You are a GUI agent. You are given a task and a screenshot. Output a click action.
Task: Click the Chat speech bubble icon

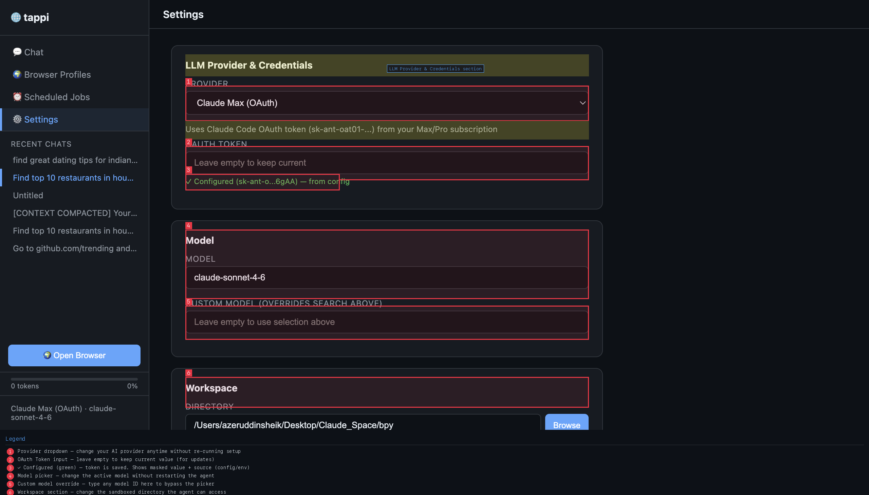point(17,52)
